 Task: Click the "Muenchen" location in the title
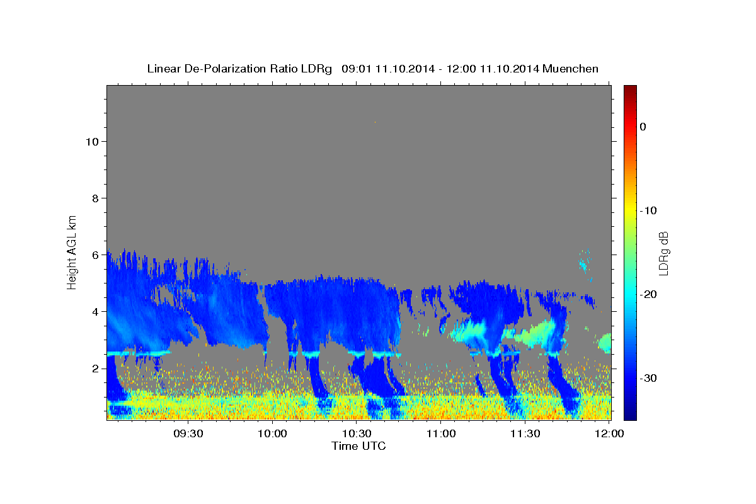570,69
